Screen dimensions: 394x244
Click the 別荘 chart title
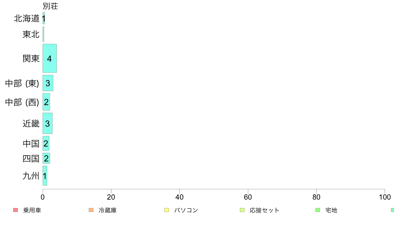pos(50,6)
